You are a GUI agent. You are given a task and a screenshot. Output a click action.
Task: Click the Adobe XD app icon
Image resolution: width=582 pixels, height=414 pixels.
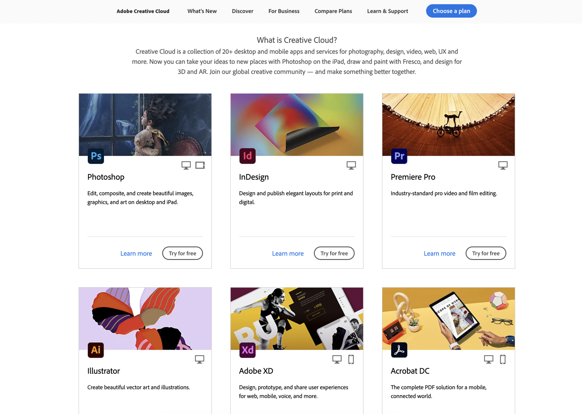click(x=248, y=350)
